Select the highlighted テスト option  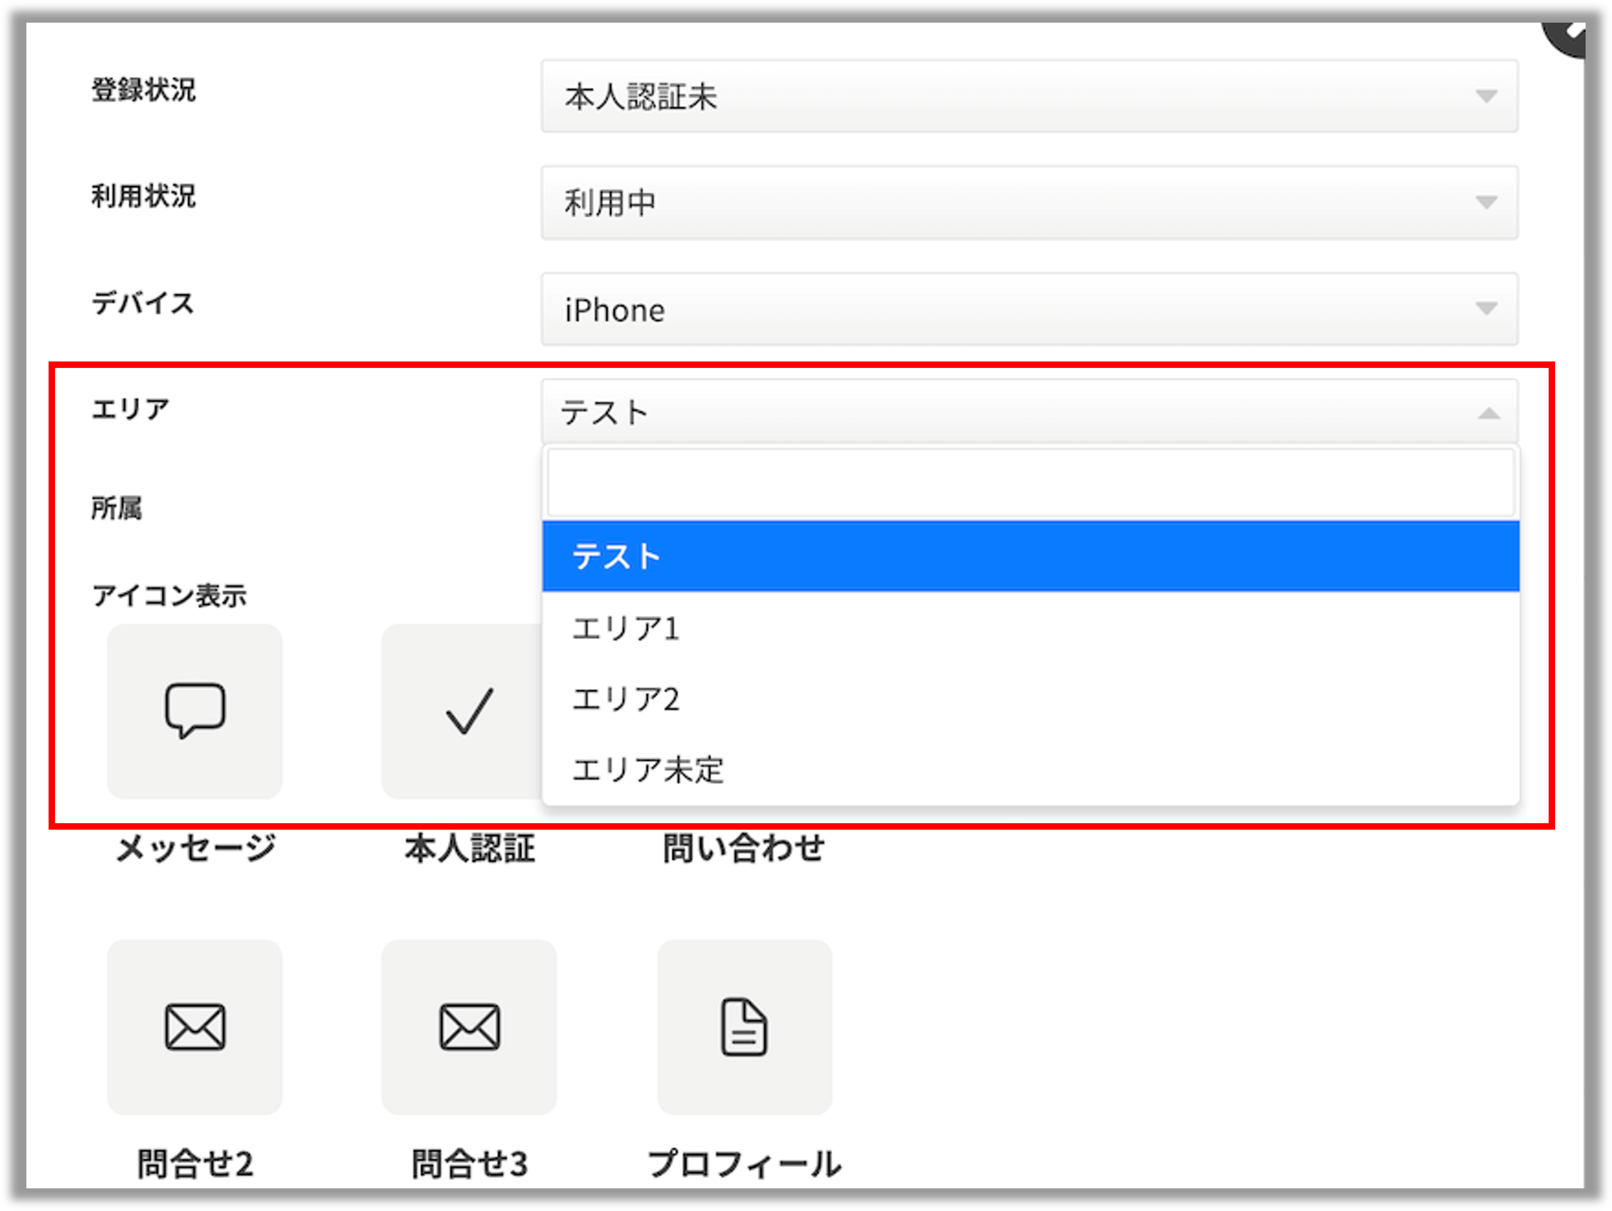617,556
